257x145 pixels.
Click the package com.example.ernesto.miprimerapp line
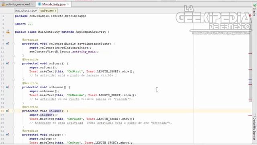51,16
